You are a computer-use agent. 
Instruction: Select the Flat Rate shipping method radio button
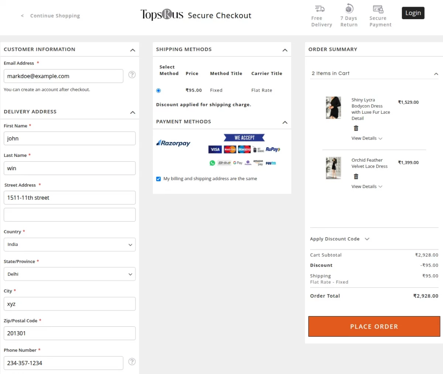[158, 90]
